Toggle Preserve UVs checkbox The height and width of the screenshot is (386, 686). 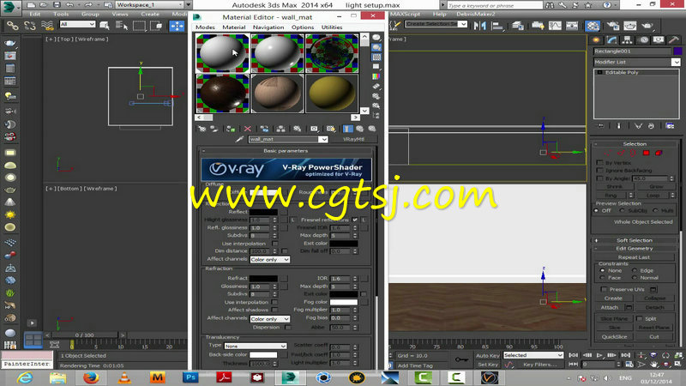point(604,289)
